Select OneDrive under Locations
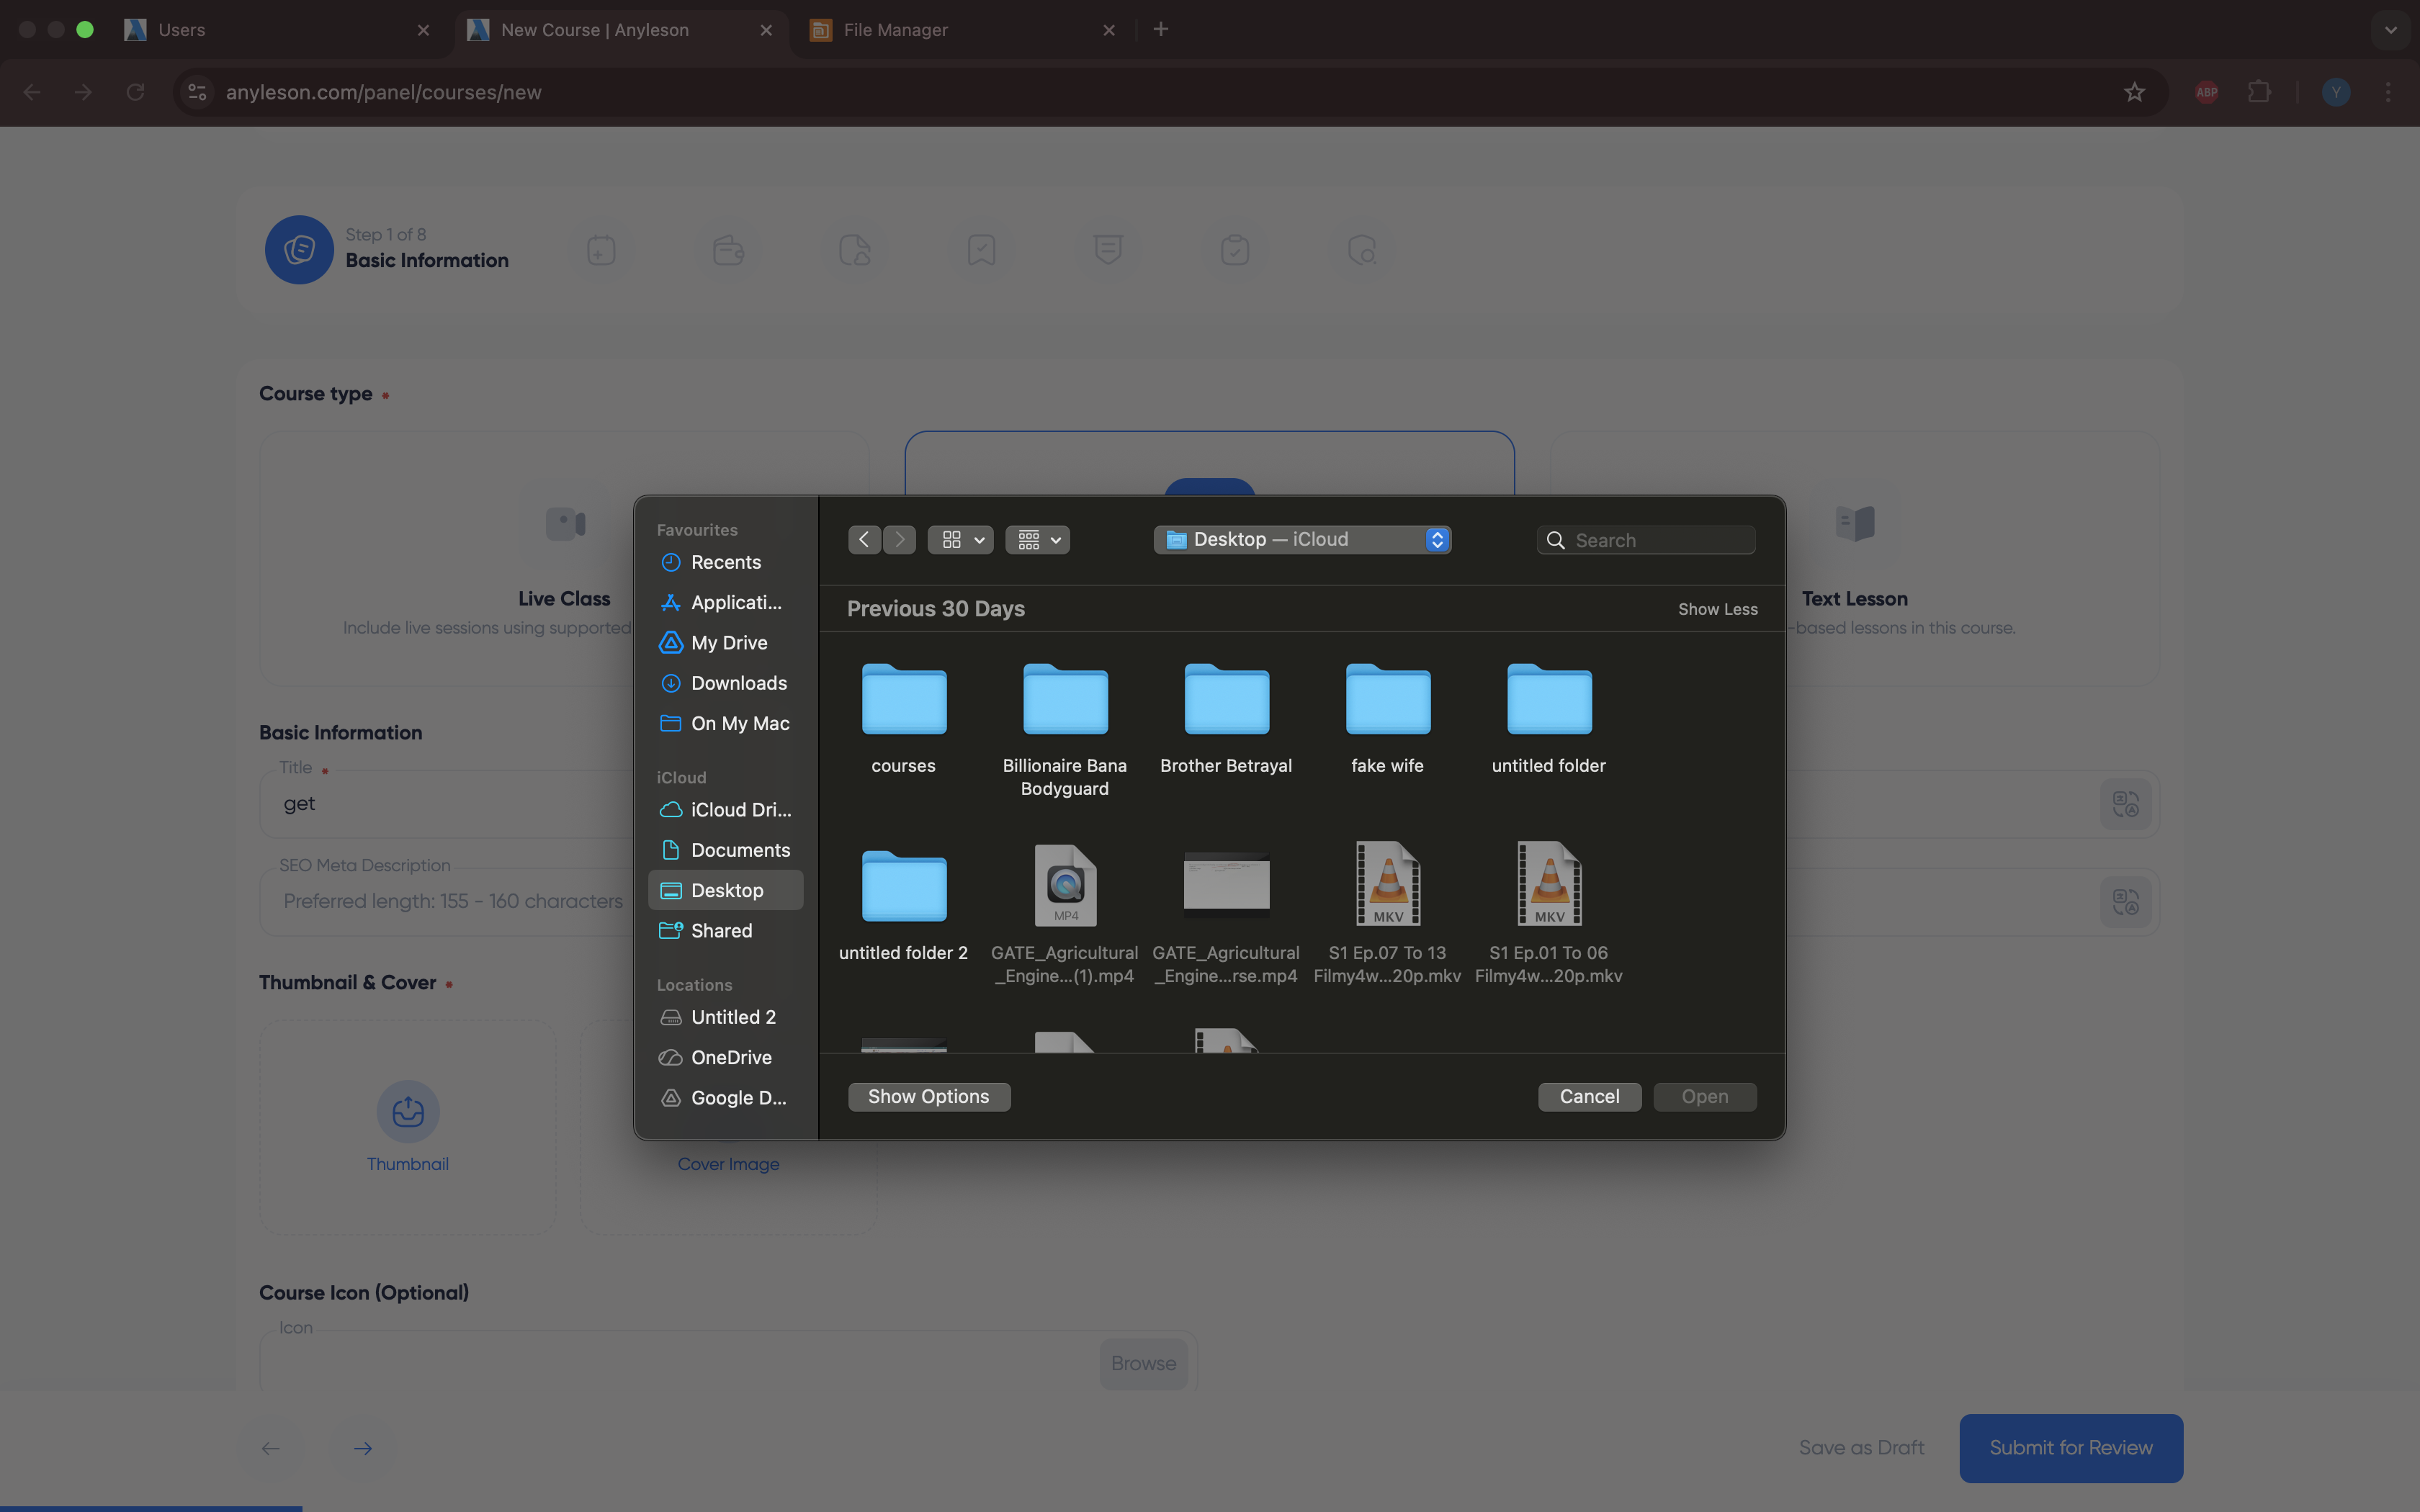The width and height of the screenshot is (2420, 1512). point(730,1057)
